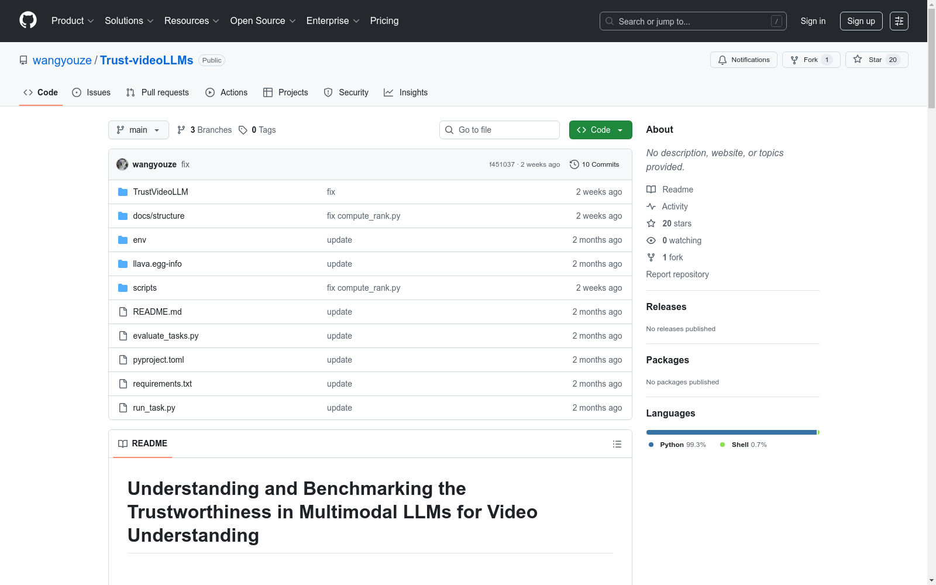Open the Releases heading link
This screenshot has height=585, width=936.
pos(666,307)
